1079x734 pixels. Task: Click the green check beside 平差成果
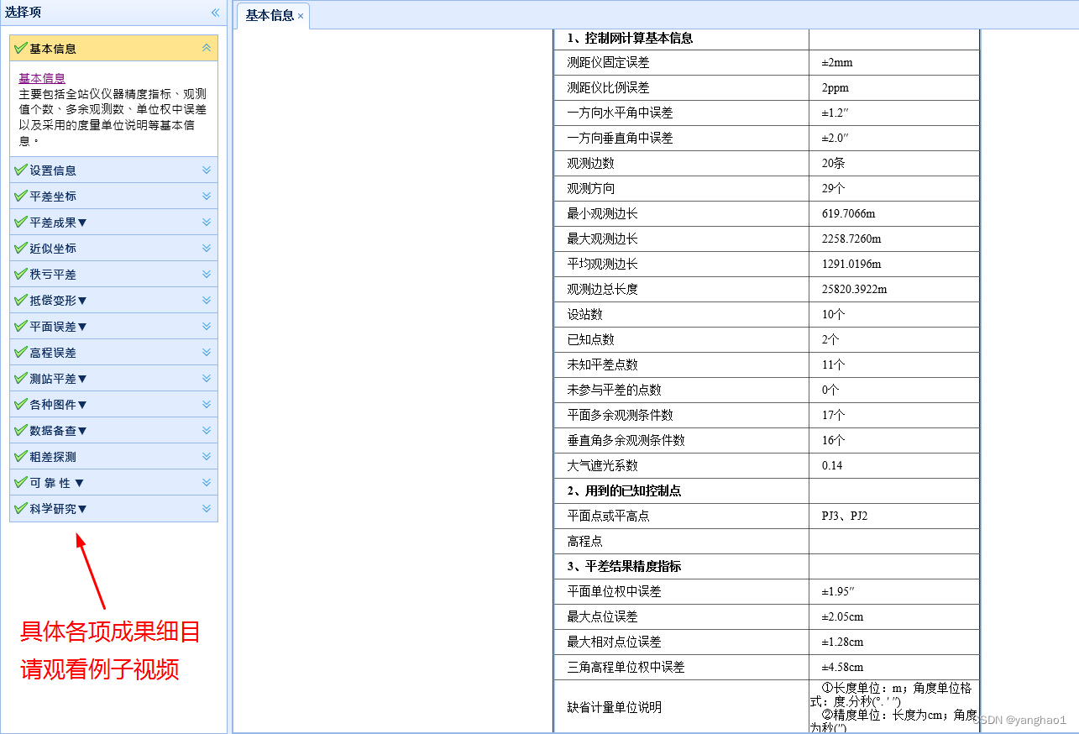pos(21,222)
